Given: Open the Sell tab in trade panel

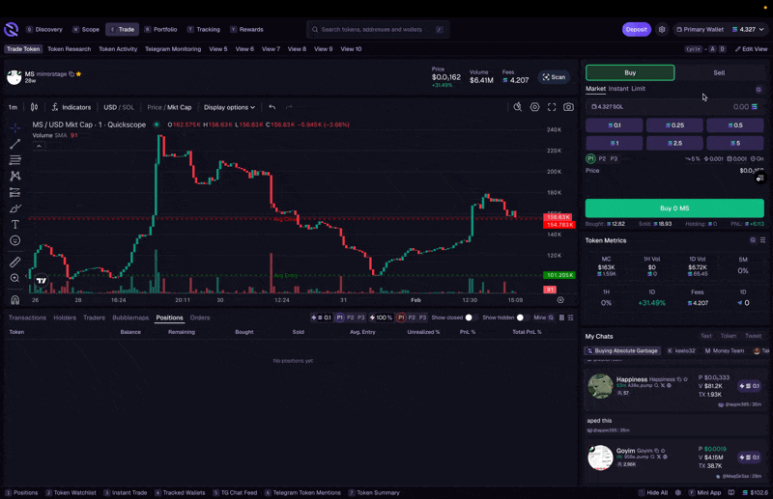Looking at the screenshot, I should click(x=719, y=73).
